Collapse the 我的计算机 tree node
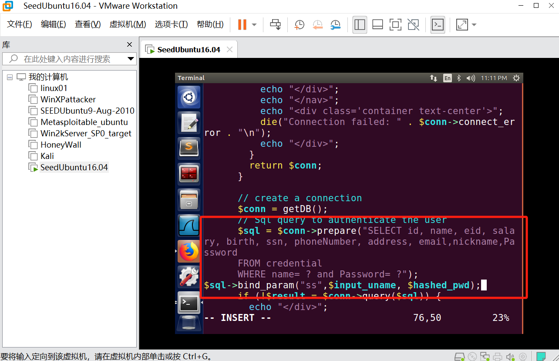Screen dimensions: 559x361 pyautogui.click(x=10, y=77)
